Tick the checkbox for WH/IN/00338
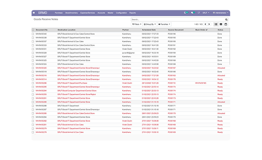The height and width of the screenshot is (160, 262). pyautogui.click(x=33, y=38)
